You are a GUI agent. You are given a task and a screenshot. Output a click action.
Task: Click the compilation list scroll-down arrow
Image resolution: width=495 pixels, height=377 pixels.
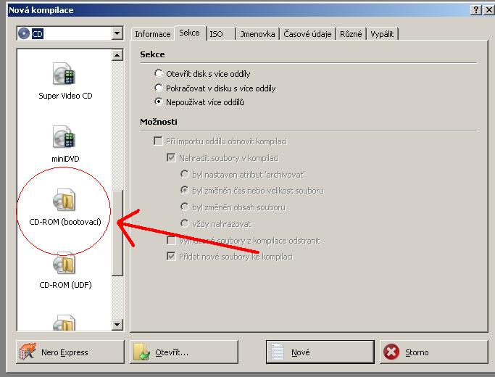click(117, 324)
